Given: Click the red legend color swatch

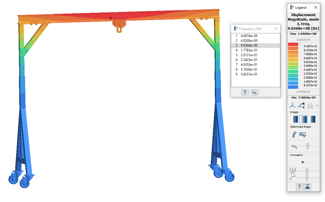Looking at the screenshot, I should (293, 44).
